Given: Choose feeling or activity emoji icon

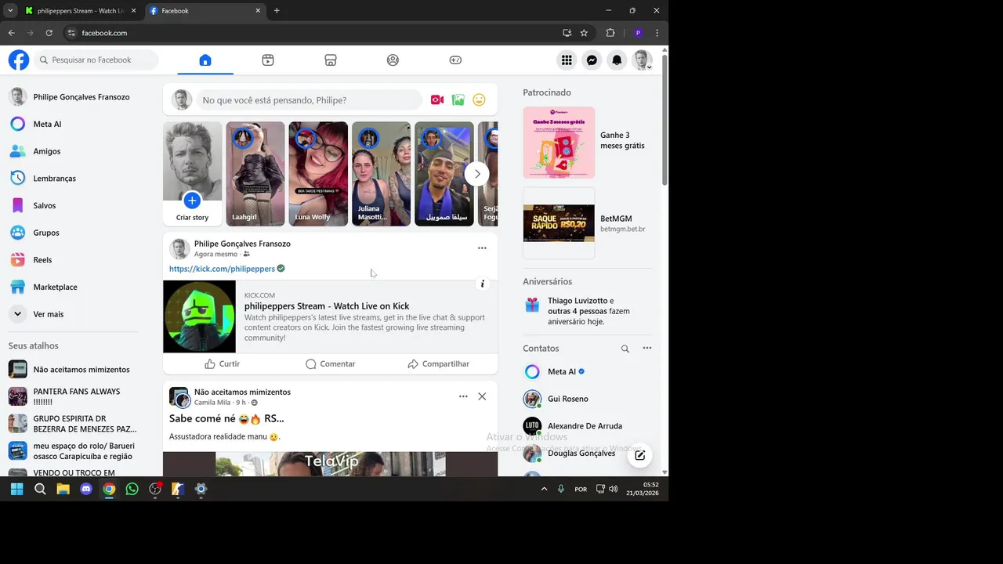Looking at the screenshot, I should click(479, 100).
